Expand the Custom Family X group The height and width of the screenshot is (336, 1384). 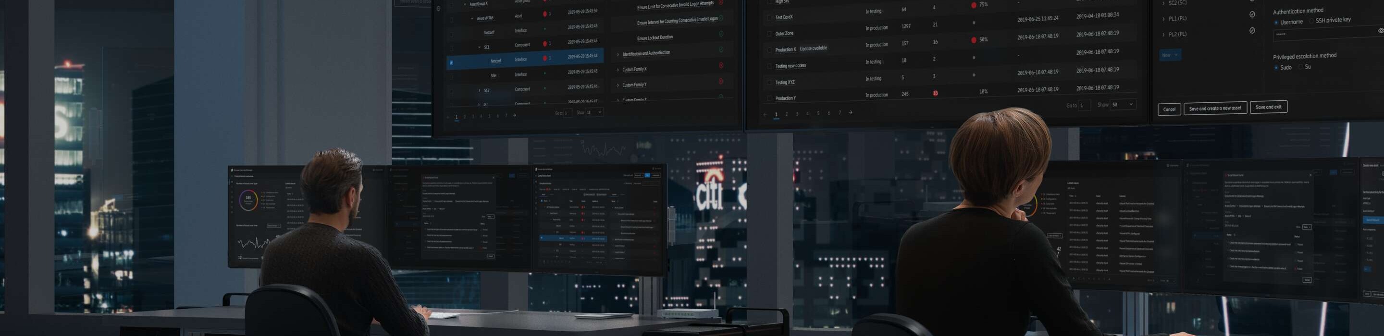pyautogui.click(x=618, y=70)
